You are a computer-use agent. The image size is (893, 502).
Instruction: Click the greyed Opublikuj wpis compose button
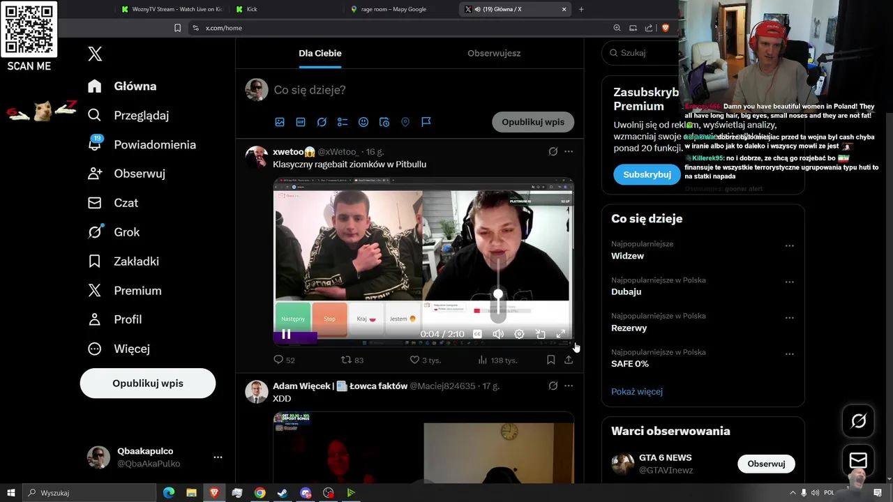tap(533, 122)
